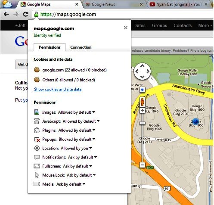
Task: Open Sites in the Google bar
Action: tap(140, 25)
